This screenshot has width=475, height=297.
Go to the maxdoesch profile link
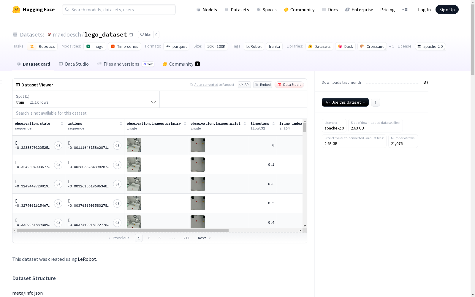[67, 34]
